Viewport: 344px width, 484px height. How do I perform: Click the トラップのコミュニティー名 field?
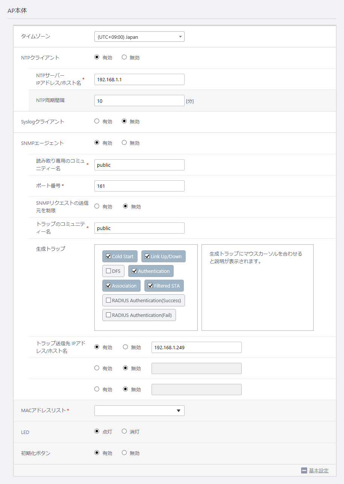tap(139, 228)
